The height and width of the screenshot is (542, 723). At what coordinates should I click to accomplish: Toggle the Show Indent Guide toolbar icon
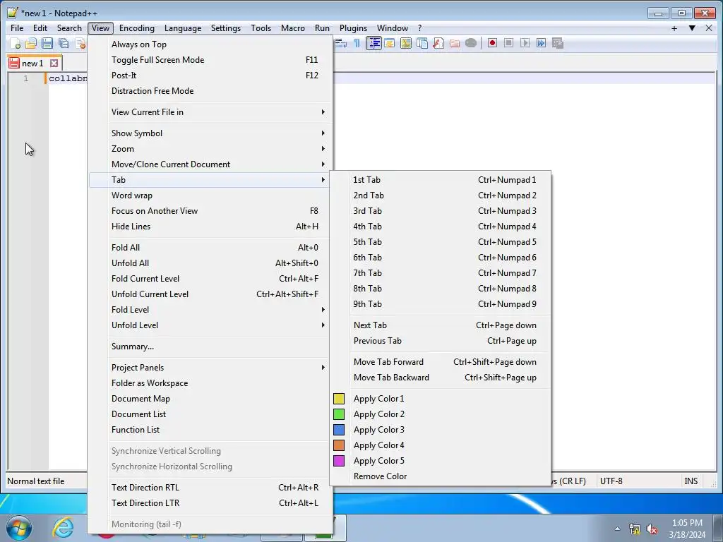tap(374, 43)
